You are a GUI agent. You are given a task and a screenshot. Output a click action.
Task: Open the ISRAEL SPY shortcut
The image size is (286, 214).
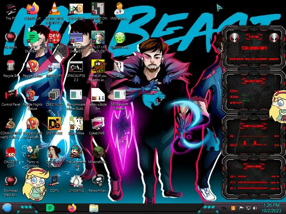[x=54, y=67]
